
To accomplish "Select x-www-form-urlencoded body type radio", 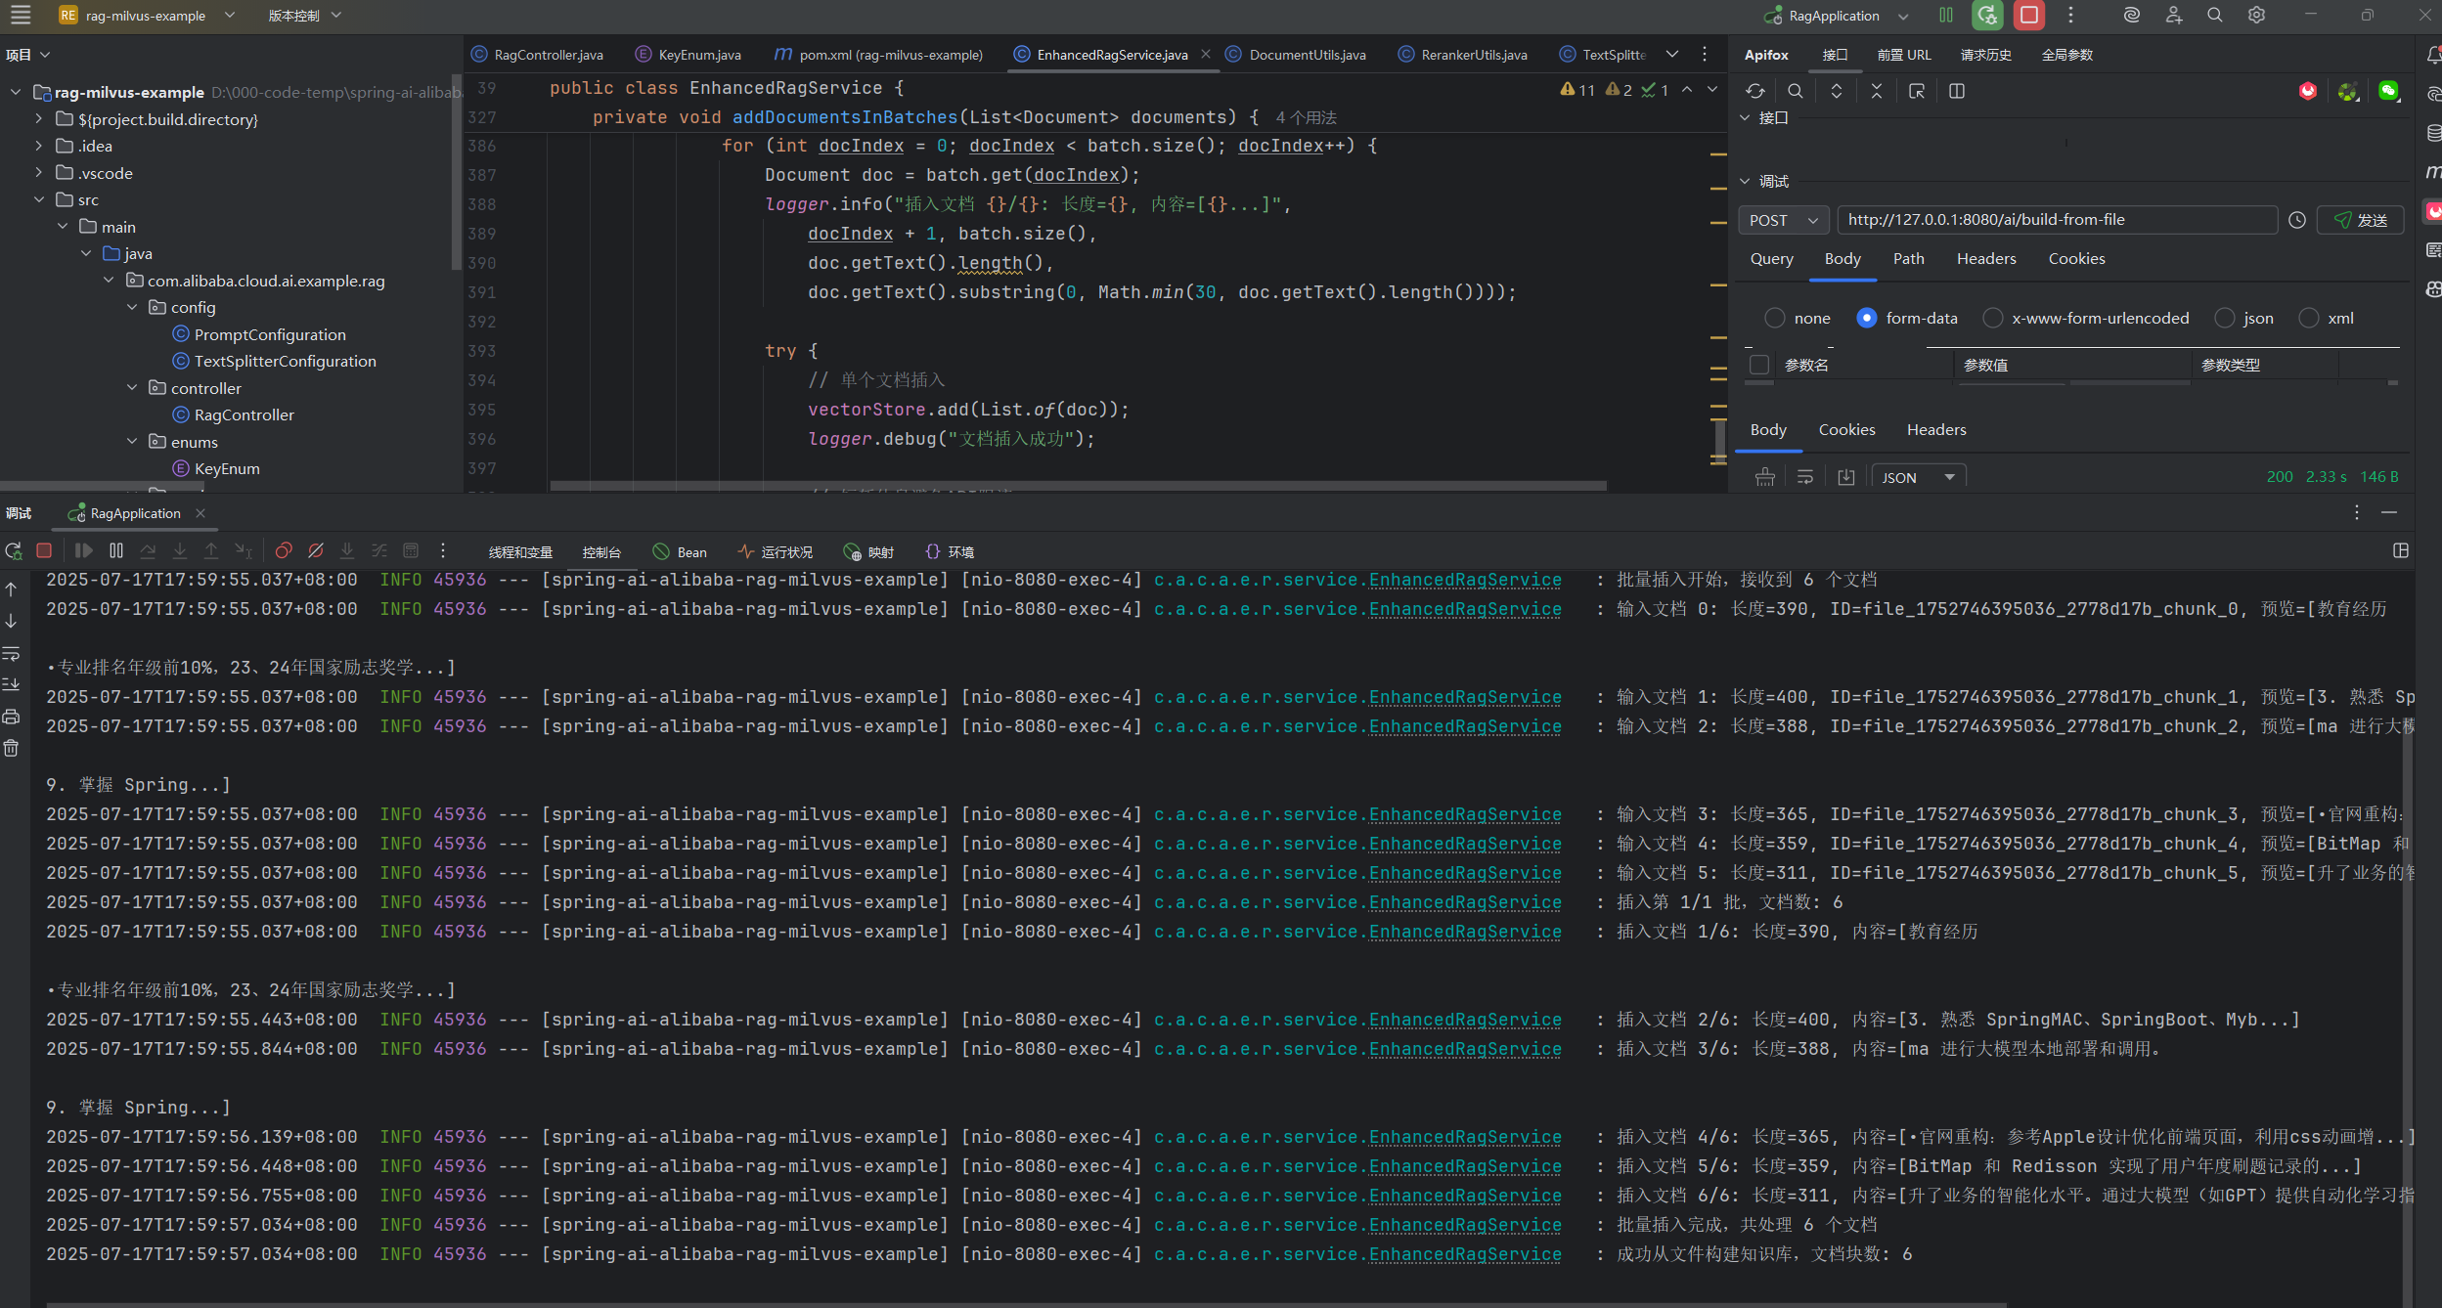I will (x=1992, y=319).
